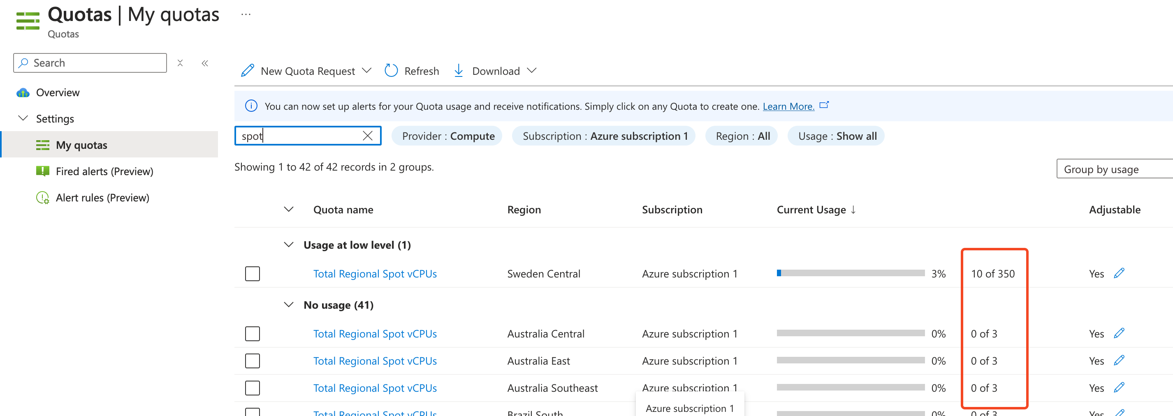Sort by the Quota name column header
This screenshot has width=1173, height=416.
(x=343, y=210)
